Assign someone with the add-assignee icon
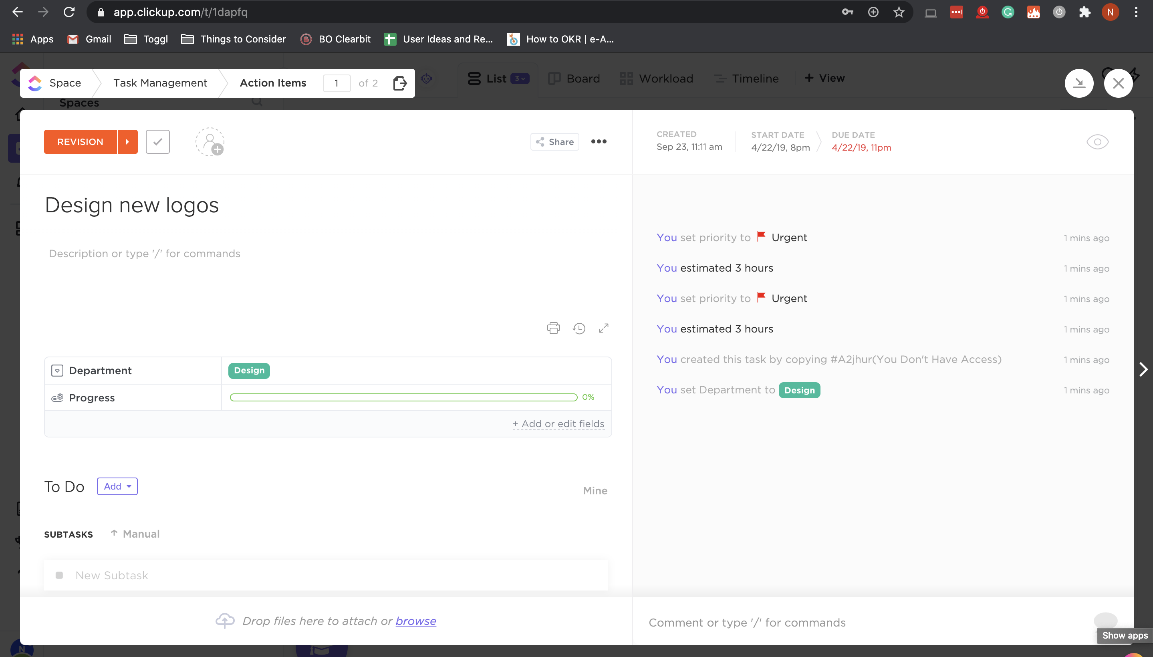Image resolution: width=1153 pixels, height=657 pixels. click(210, 142)
